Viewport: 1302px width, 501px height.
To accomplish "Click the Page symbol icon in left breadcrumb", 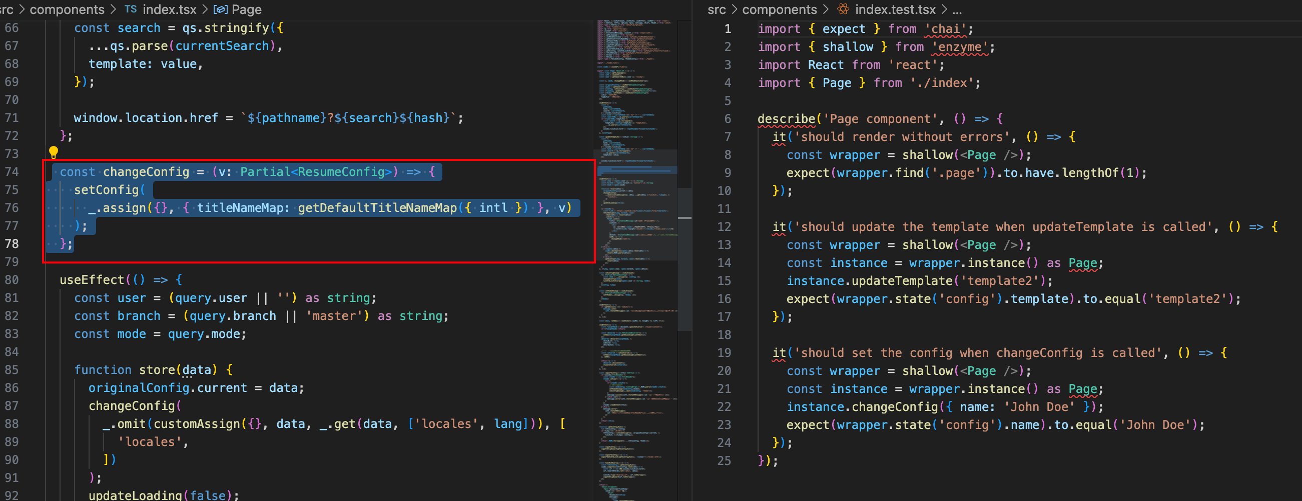I will [x=220, y=9].
